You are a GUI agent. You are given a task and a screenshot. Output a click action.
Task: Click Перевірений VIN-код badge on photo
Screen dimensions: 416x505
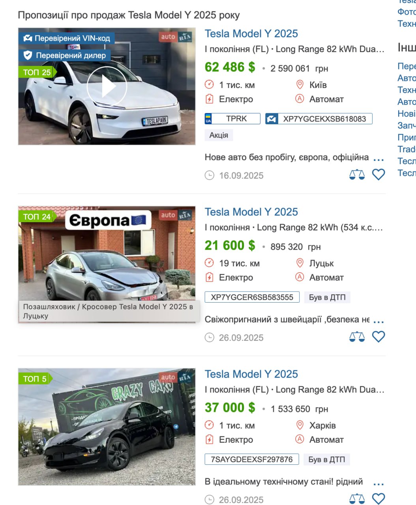point(67,38)
